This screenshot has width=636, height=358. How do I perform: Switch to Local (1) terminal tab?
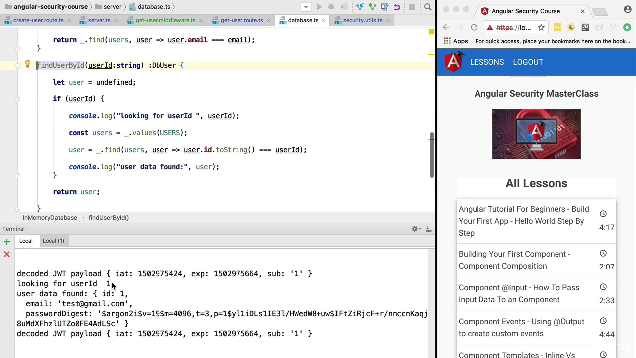point(53,241)
